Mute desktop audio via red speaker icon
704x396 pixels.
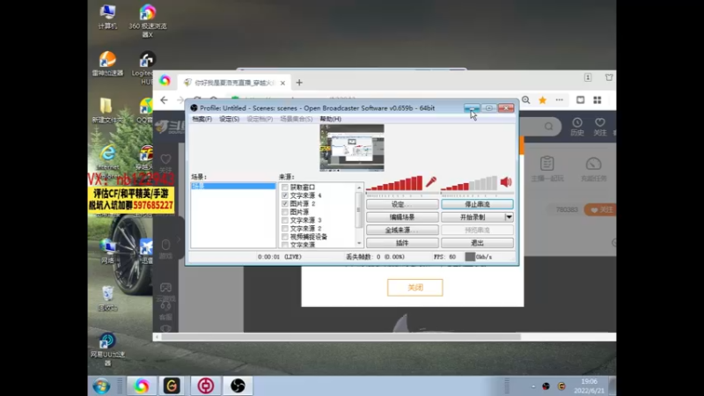pyautogui.click(x=506, y=182)
